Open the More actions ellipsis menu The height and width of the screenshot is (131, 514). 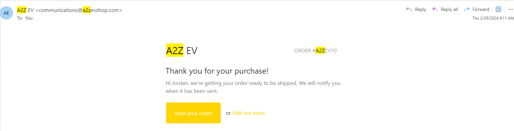click(x=510, y=9)
